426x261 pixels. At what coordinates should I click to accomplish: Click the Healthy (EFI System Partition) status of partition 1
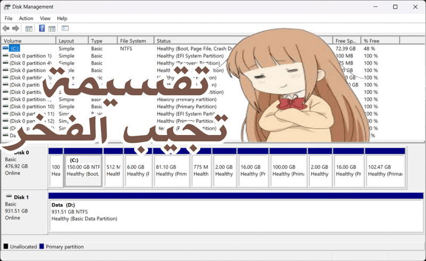coord(190,56)
